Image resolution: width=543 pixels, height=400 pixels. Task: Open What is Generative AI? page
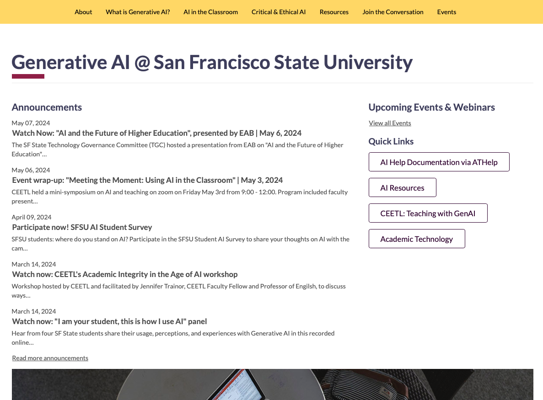pyautogui.click(x=138, y=12)
